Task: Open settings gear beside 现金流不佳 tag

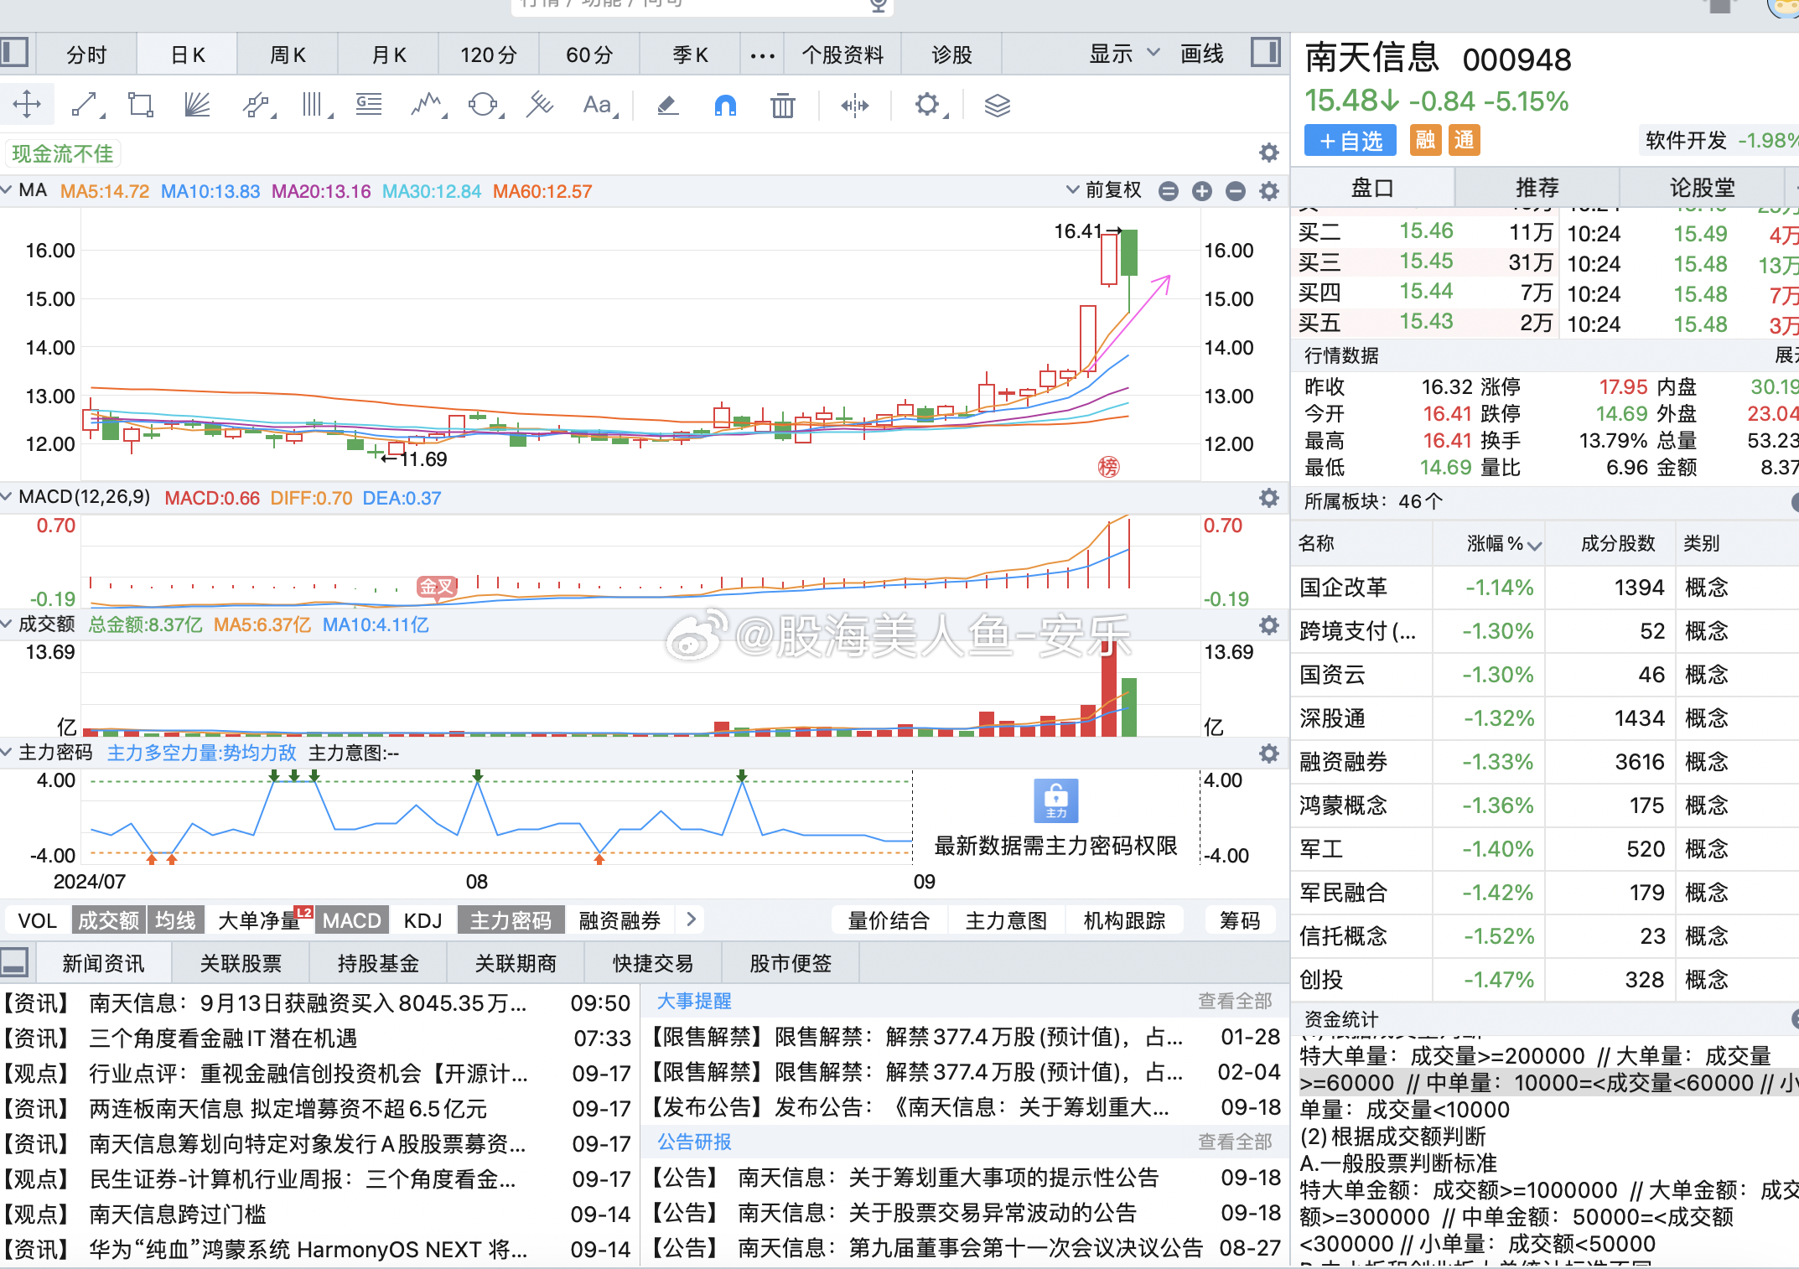Action: (1269, 153)
